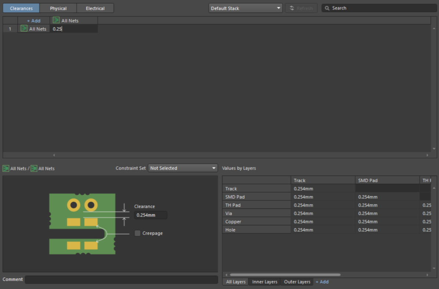This screenshot has width=439, height=289.
Task: Click the All Nets row icon
Action: point(24,29)
